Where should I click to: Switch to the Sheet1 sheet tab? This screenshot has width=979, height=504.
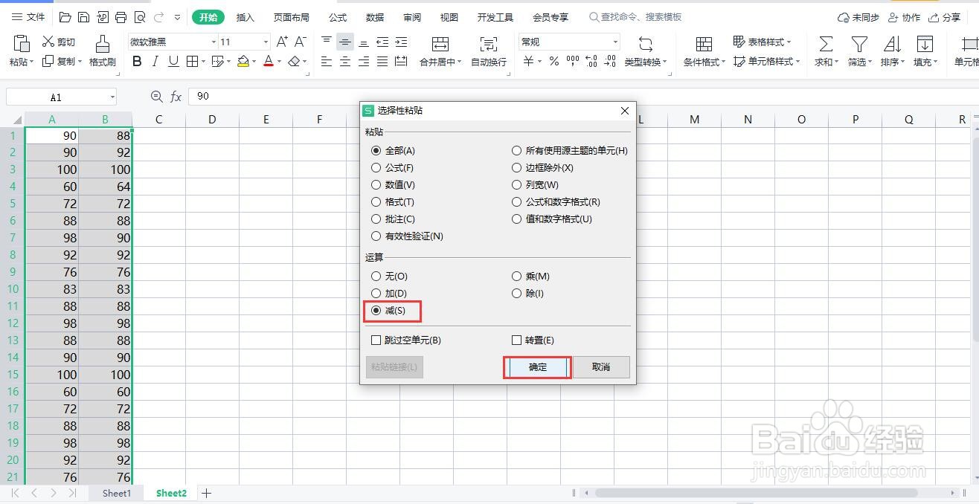tap(116, 493)
